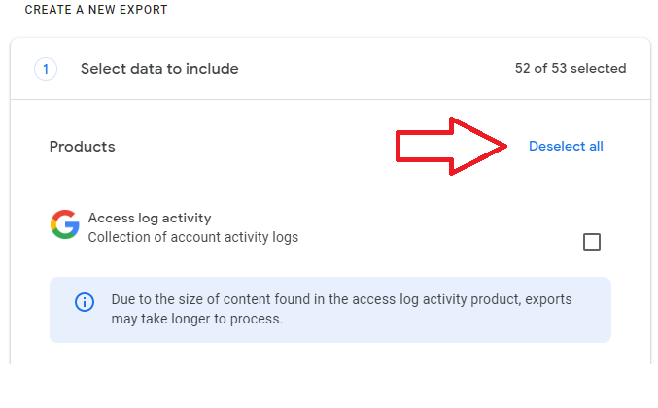This screenshot has width=658, height=408.
Task: Click the Deselect all link
Action: click(566, 146)
